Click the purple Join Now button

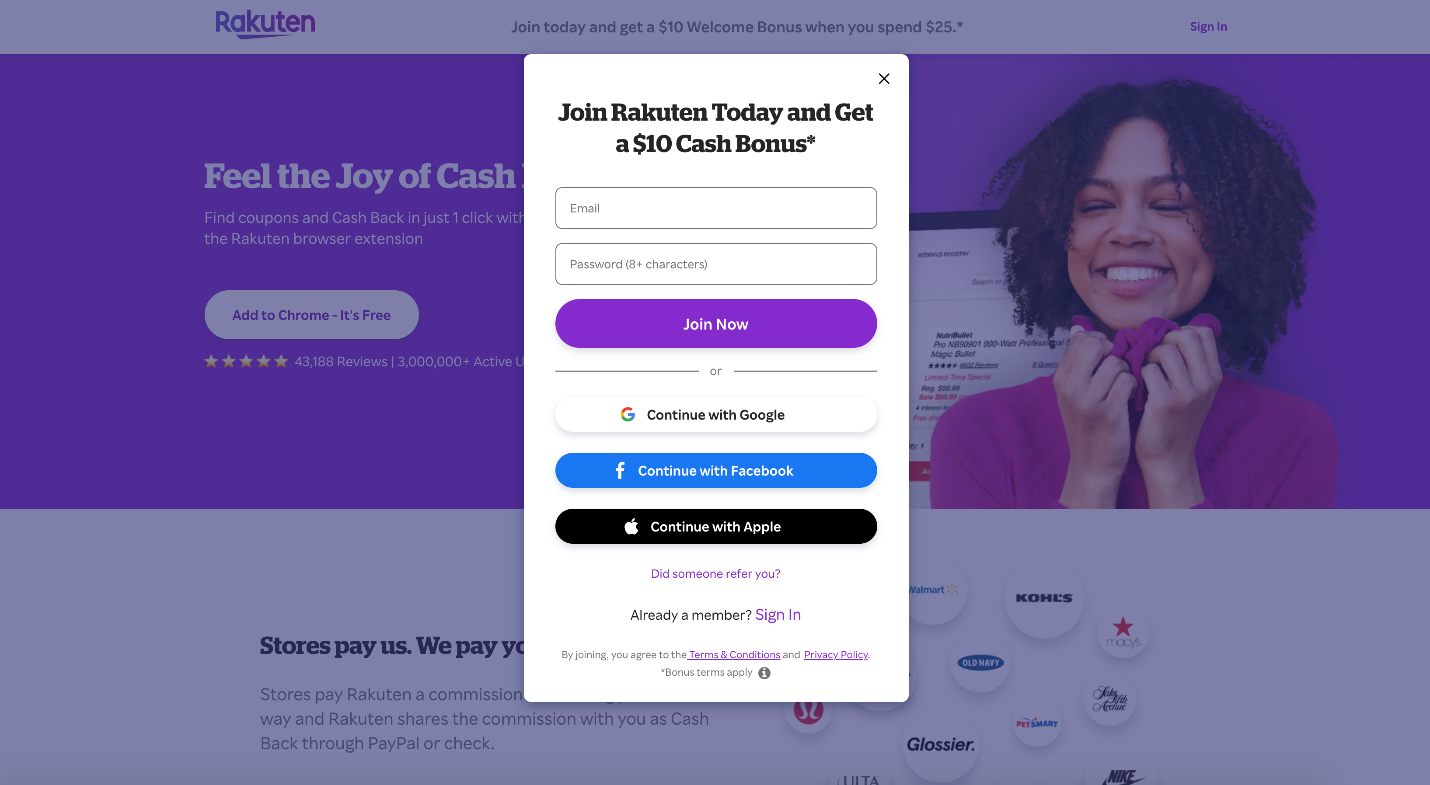715,323
